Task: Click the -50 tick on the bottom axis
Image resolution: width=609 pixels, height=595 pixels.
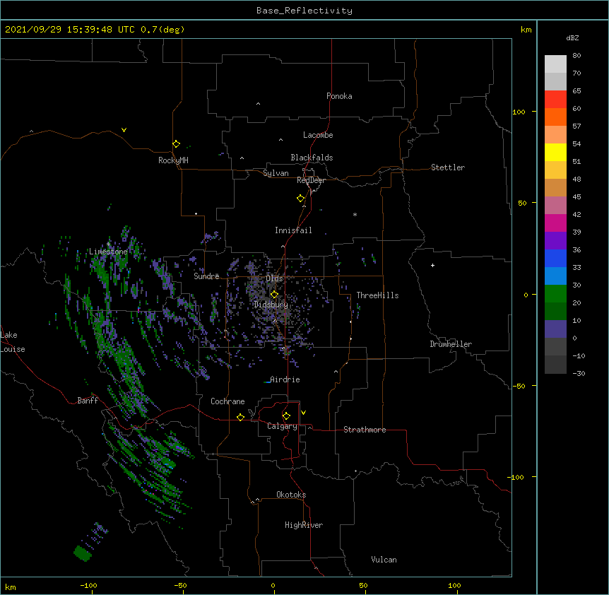Action: pyautogui.click(x=181, y=585)
